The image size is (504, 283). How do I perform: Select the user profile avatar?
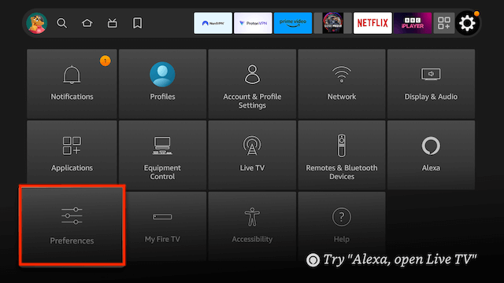tap(37, 23)
